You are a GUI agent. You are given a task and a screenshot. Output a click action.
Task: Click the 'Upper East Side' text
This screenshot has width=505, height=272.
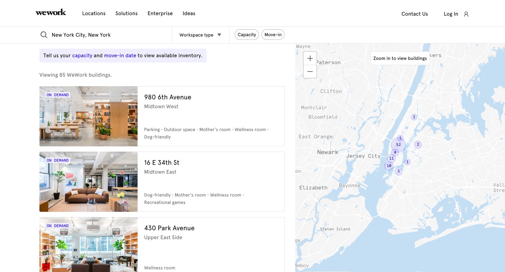click(x=163, y=238)
